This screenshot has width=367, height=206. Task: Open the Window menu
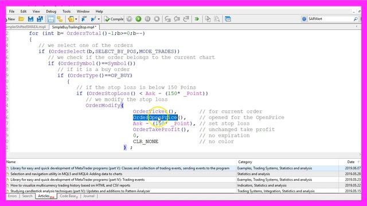[x=83, y=11]
